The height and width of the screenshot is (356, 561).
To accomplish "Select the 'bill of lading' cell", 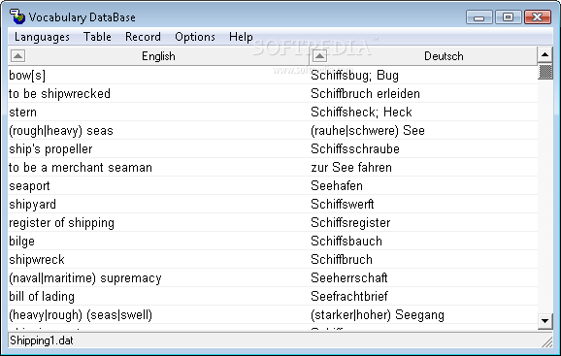I will pyautogui.click(x=158, y=296).
